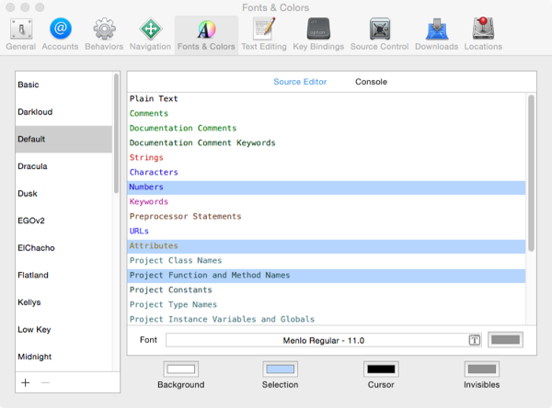Add a new theme with plus button
This screenshot has width=552, height=408.
(26, 381)
